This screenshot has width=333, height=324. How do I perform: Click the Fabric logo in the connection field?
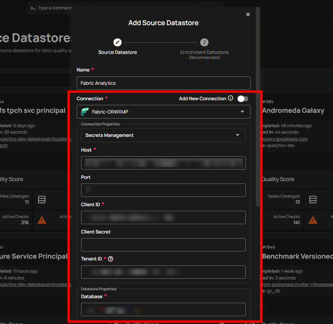[x=85, y=112]
